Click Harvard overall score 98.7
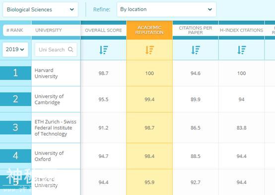Image resolution: width=275 pixels, height=195 pixels. click(x=103, y=73)
